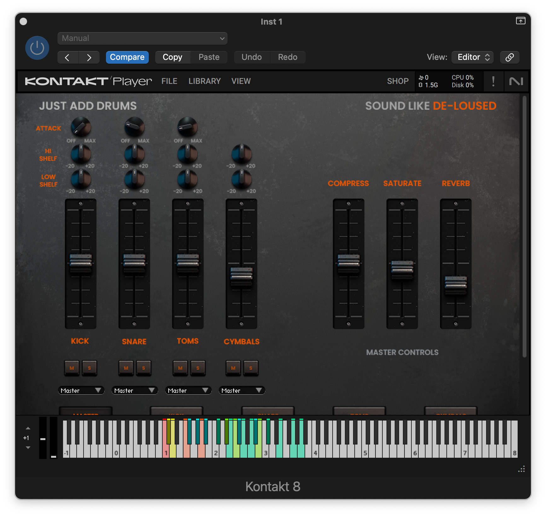Click keyboard octave shift down arrow
The width and height of the screenshot is (546, 517).
28,448
